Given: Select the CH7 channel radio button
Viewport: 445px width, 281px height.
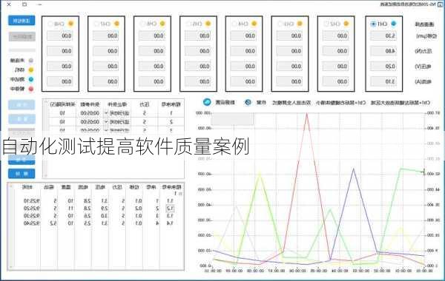Looking at the screenshot, I should click(96, 24).
